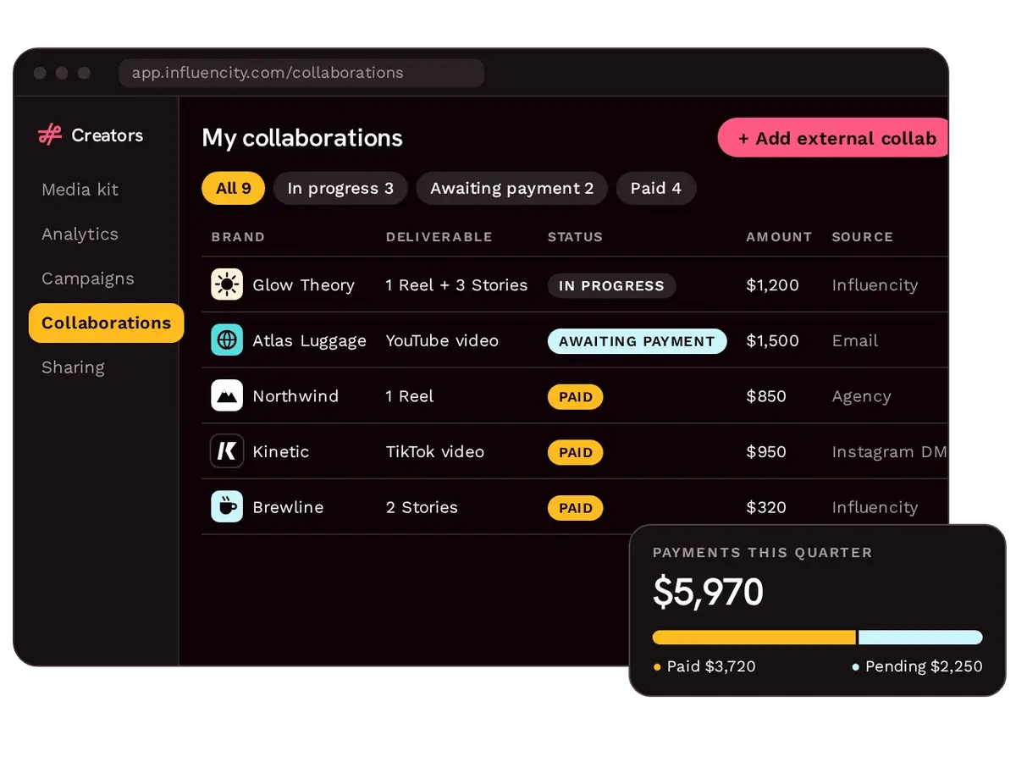
Task: Click the IN PROGRESS status badge
Action: point(611,285)
